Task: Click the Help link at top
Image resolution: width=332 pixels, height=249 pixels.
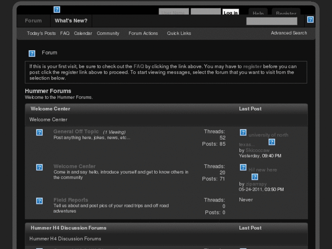Action: click(258, 12)
